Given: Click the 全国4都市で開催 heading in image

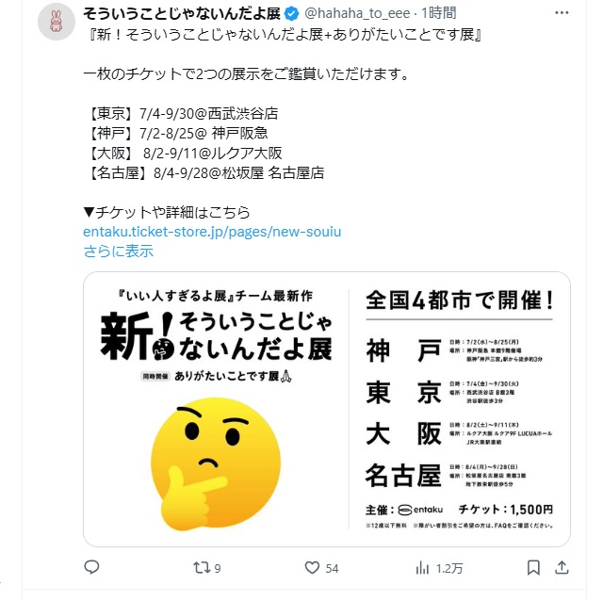Looking at the screenshot, I should point(460,300).
